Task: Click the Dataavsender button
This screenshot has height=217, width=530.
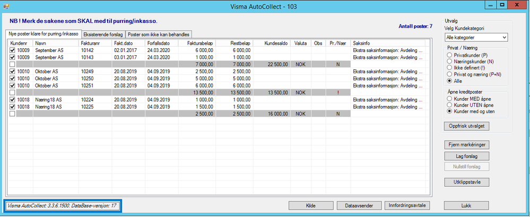Action: [359, 205]
